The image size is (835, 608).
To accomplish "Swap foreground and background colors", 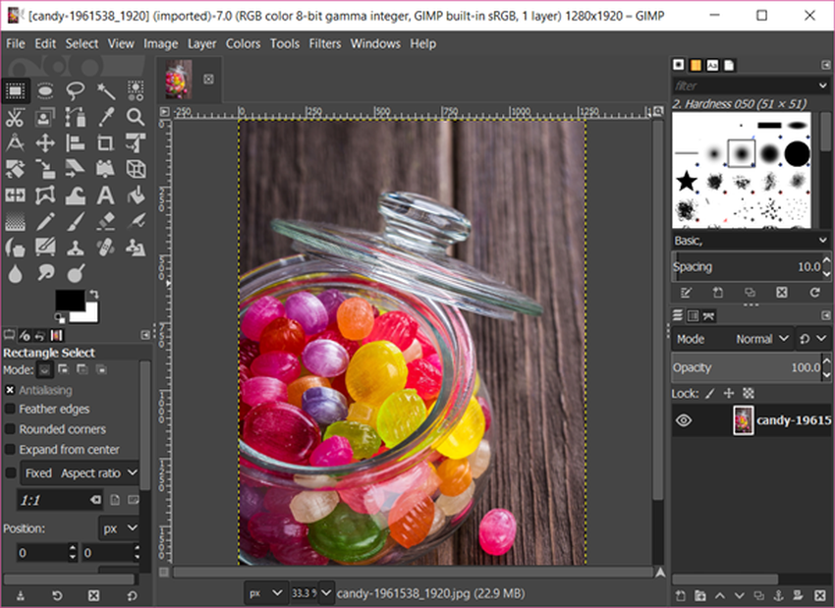I will pos(94,295).
